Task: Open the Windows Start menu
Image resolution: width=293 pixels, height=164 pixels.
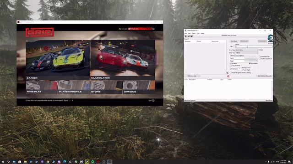Action: pos(3,162)
